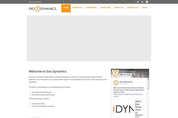Open the post's January date link

click(x=123, y=84)
